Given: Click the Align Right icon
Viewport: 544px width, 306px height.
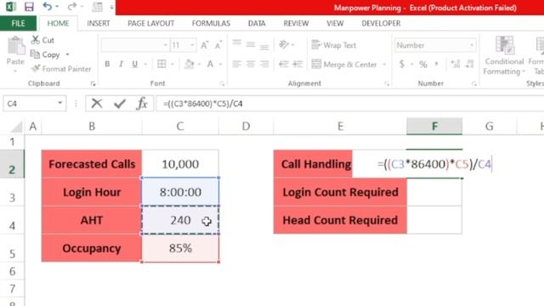Looking at the screenshot, I should point(264,65).
